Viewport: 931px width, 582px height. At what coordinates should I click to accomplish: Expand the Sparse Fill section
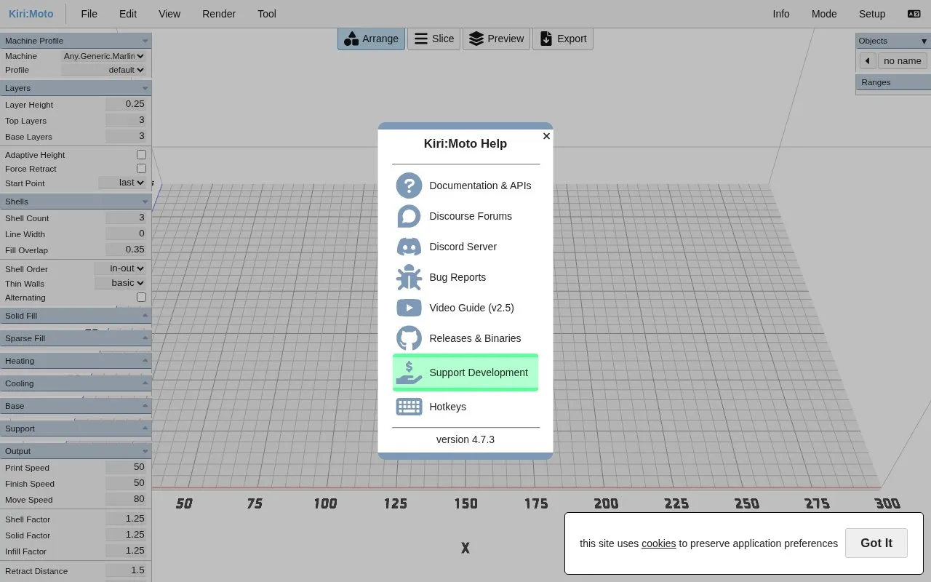pos(76,338)
